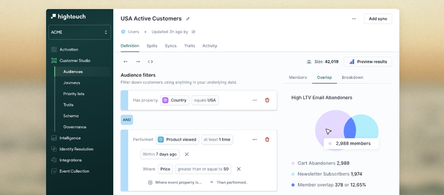Open Traits in the sidebar
The width and height of the screenshot is (444, 195).
coord(68,105)
